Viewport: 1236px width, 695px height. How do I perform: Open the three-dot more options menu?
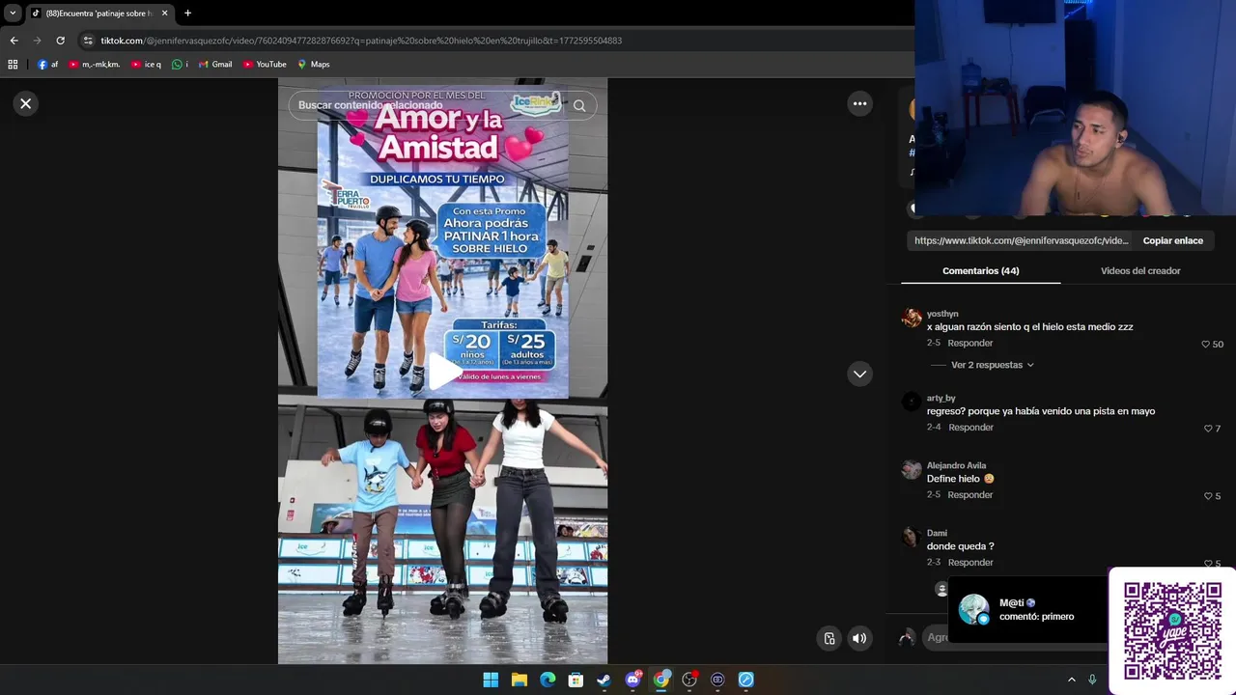point(859,103)
